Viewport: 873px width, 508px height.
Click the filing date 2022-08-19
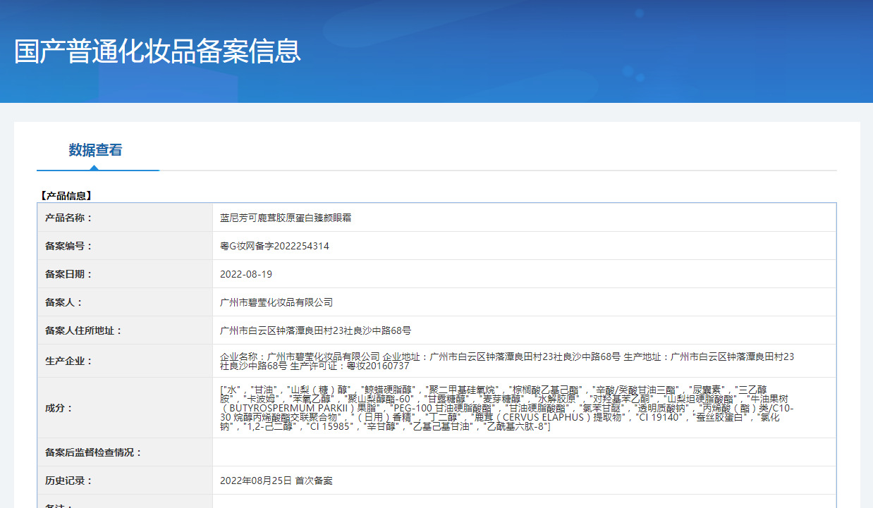(x=246, y=274)
